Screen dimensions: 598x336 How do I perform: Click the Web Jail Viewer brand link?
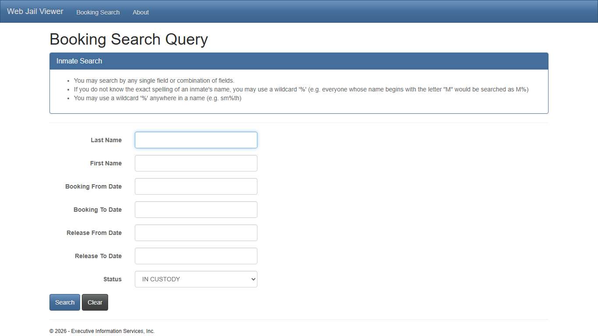coord(35,11)
